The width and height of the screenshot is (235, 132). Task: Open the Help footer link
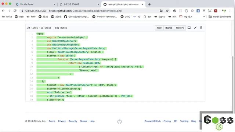(x=92, y=121)
